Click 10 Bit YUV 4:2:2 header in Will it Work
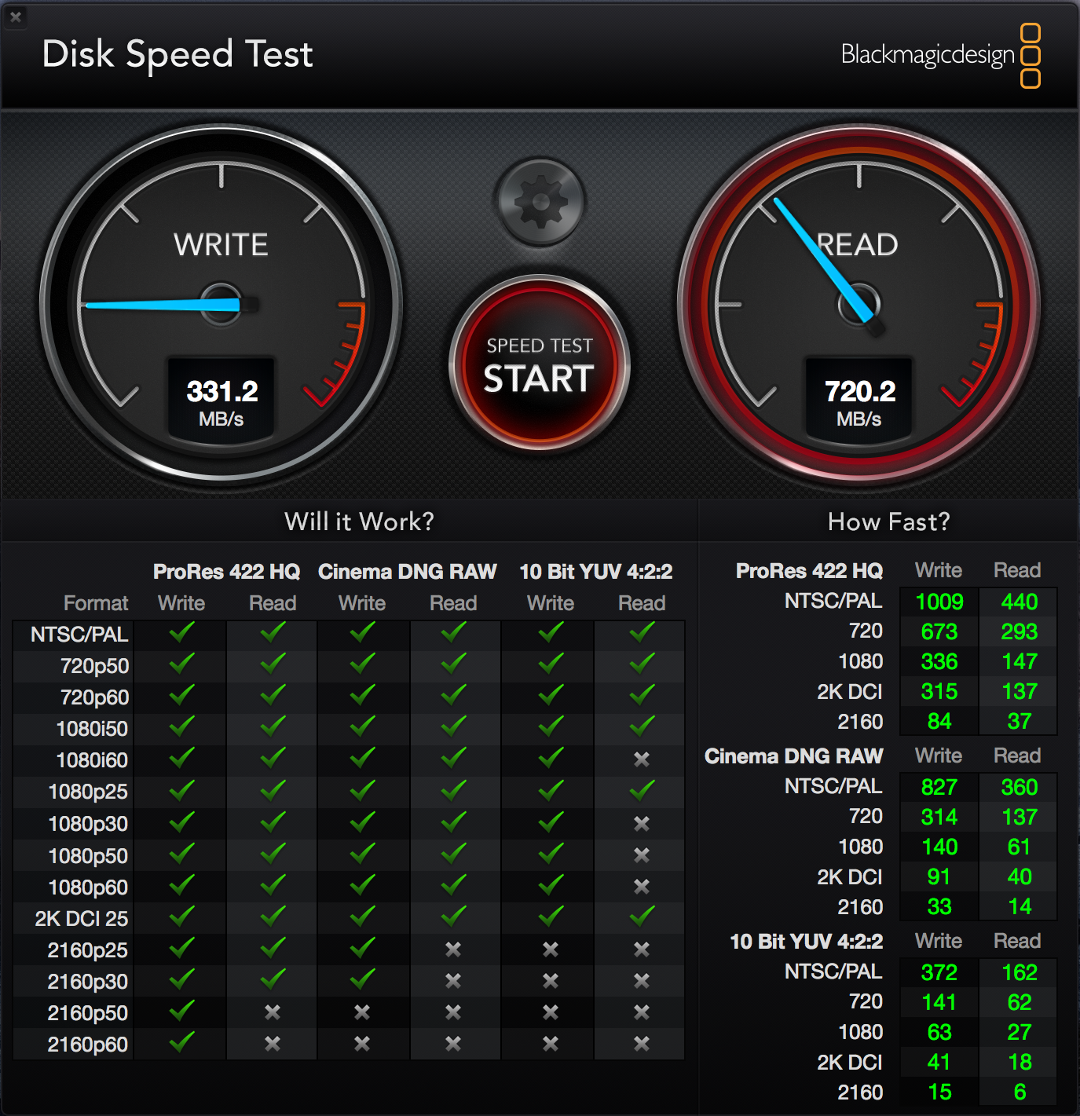1080x1116 pixels. click(596, 572)
